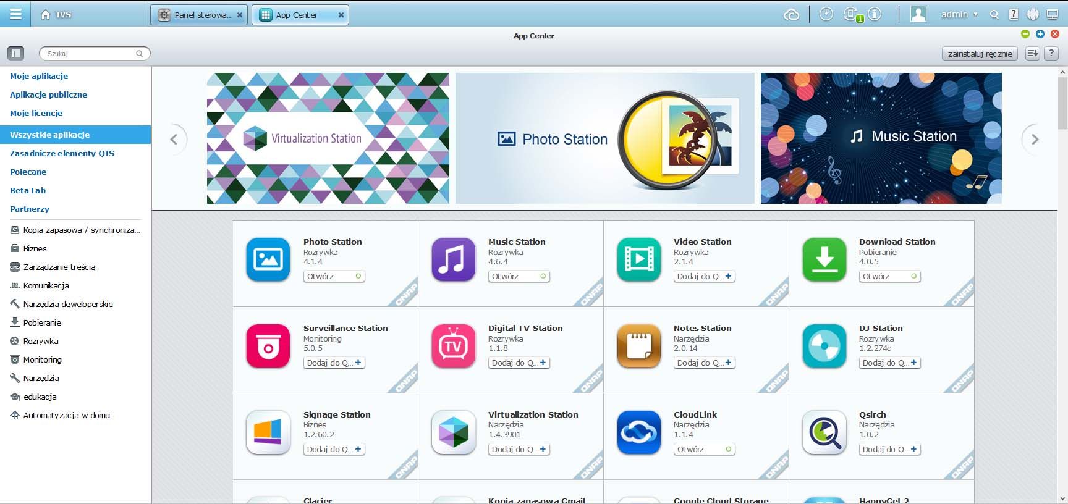
Task: Open Music Station via Otwórz button
Action: [519, 276]
